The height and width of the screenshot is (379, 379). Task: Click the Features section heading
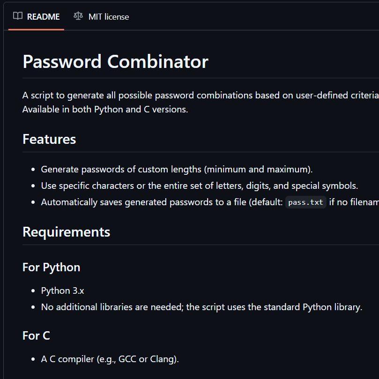(x=49, y=139)
